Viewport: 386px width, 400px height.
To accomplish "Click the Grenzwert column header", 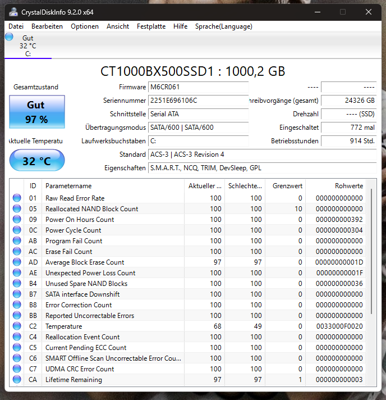I will [286, 186].
